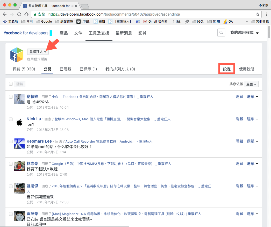Select Keomars Lee's comment checkbox
The height and width of the screenshot is (227, 271).
coord(11,141)
